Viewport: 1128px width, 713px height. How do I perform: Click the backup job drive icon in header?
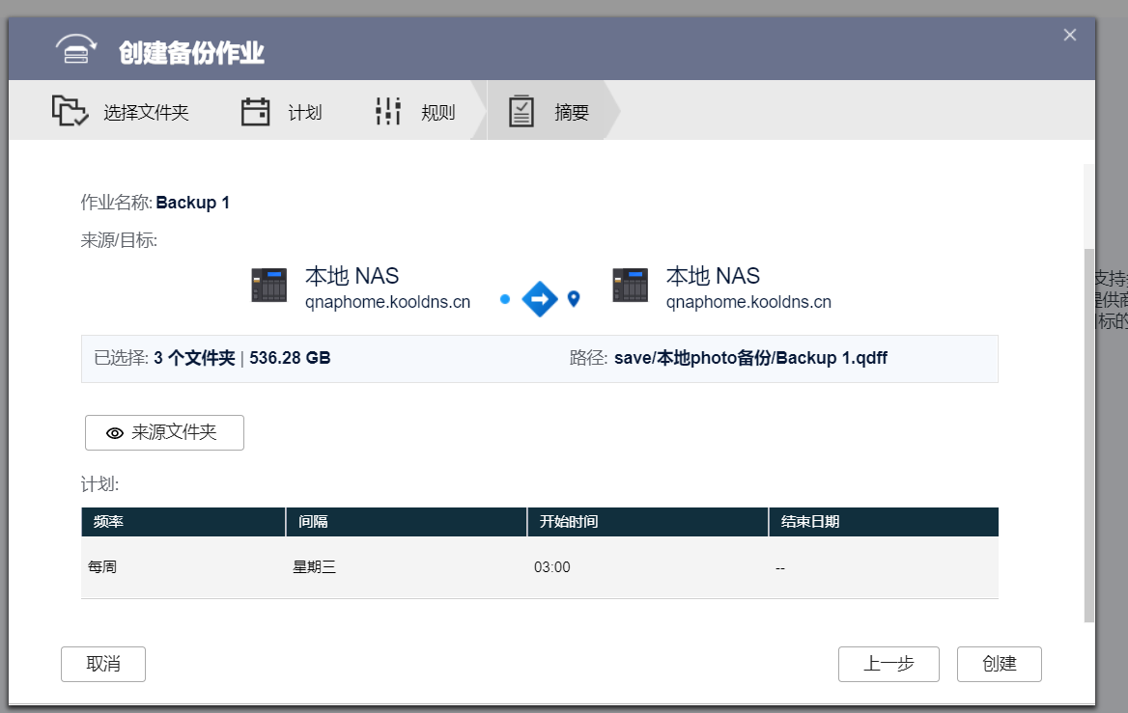click(75, 49)
